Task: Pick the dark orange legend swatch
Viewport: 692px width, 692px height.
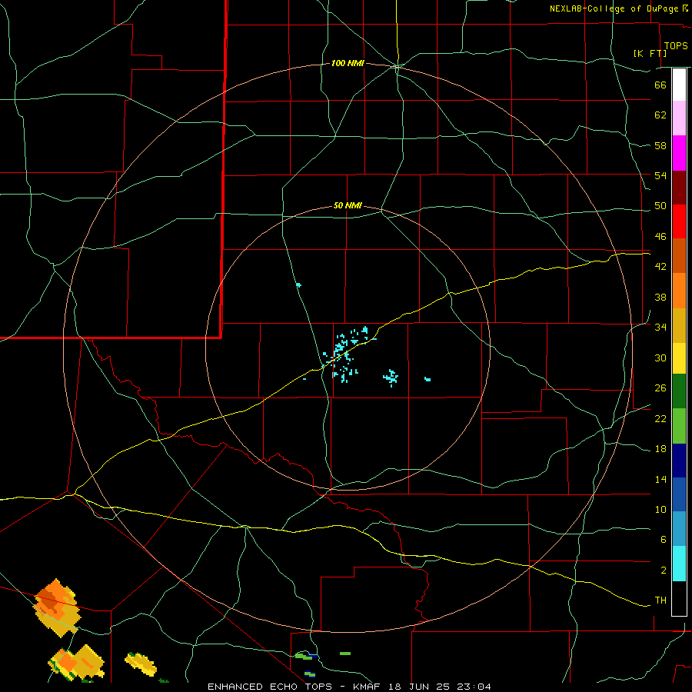Action: click(679, 255)
